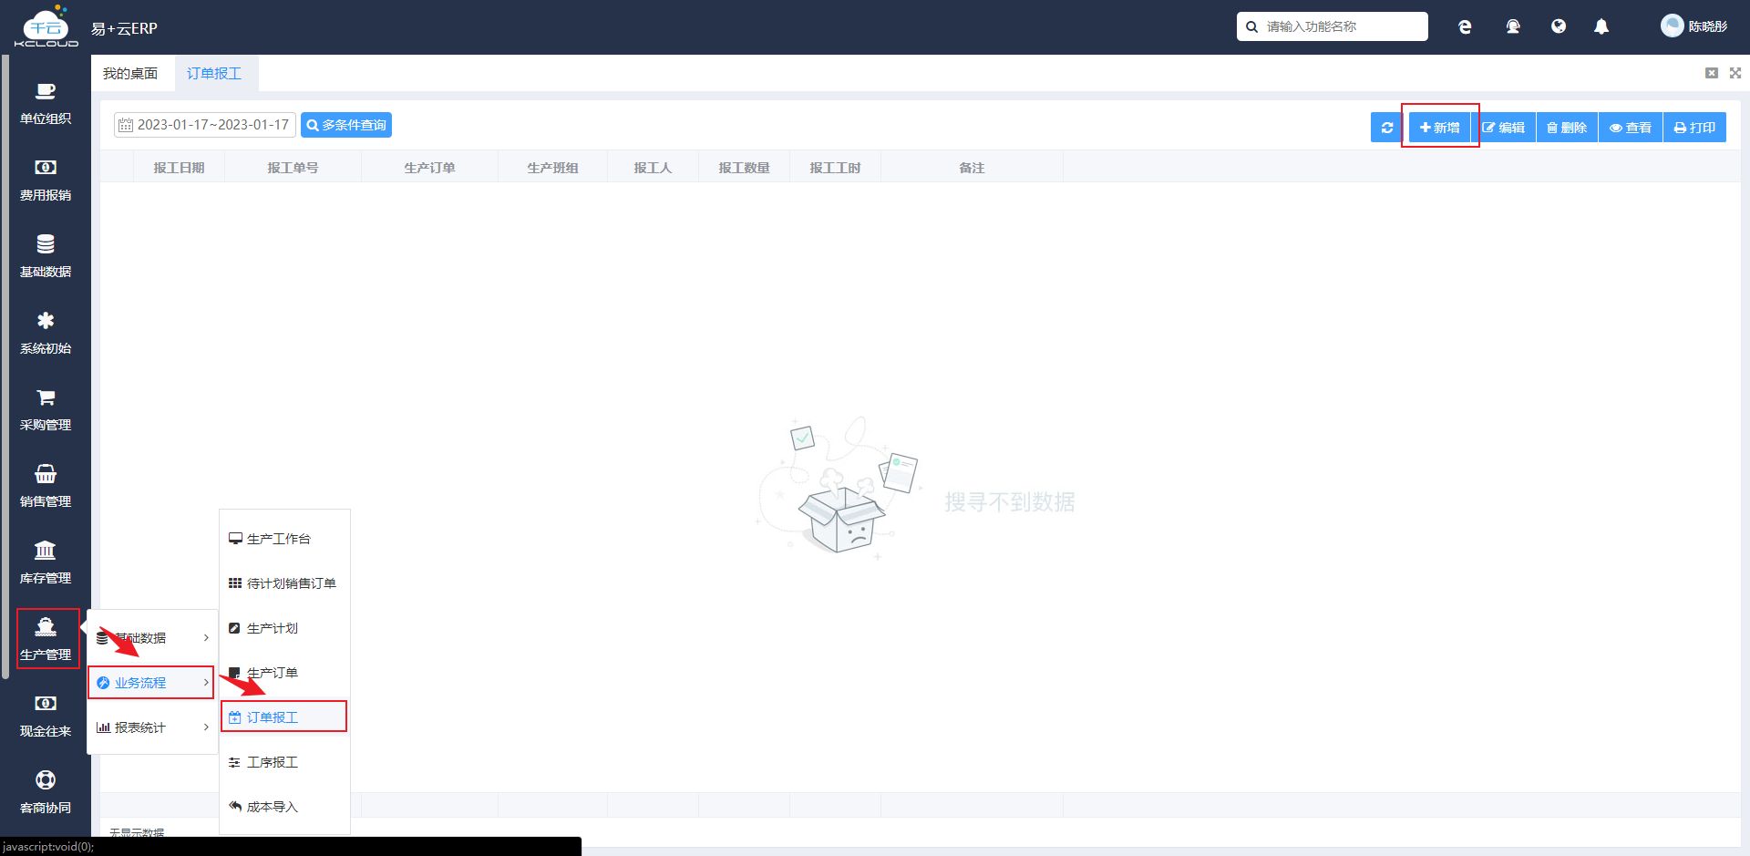Click the date range input field
Image resolution: width=1750 pixels, height=856 pixels.
tap(205, 125)
